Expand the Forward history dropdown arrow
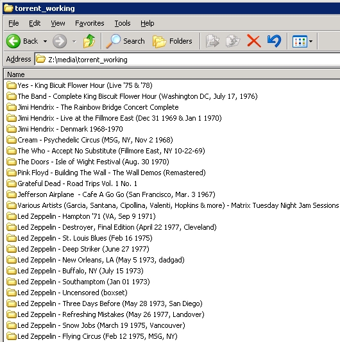This screenshot has height=342, width=340. (74, 41)
